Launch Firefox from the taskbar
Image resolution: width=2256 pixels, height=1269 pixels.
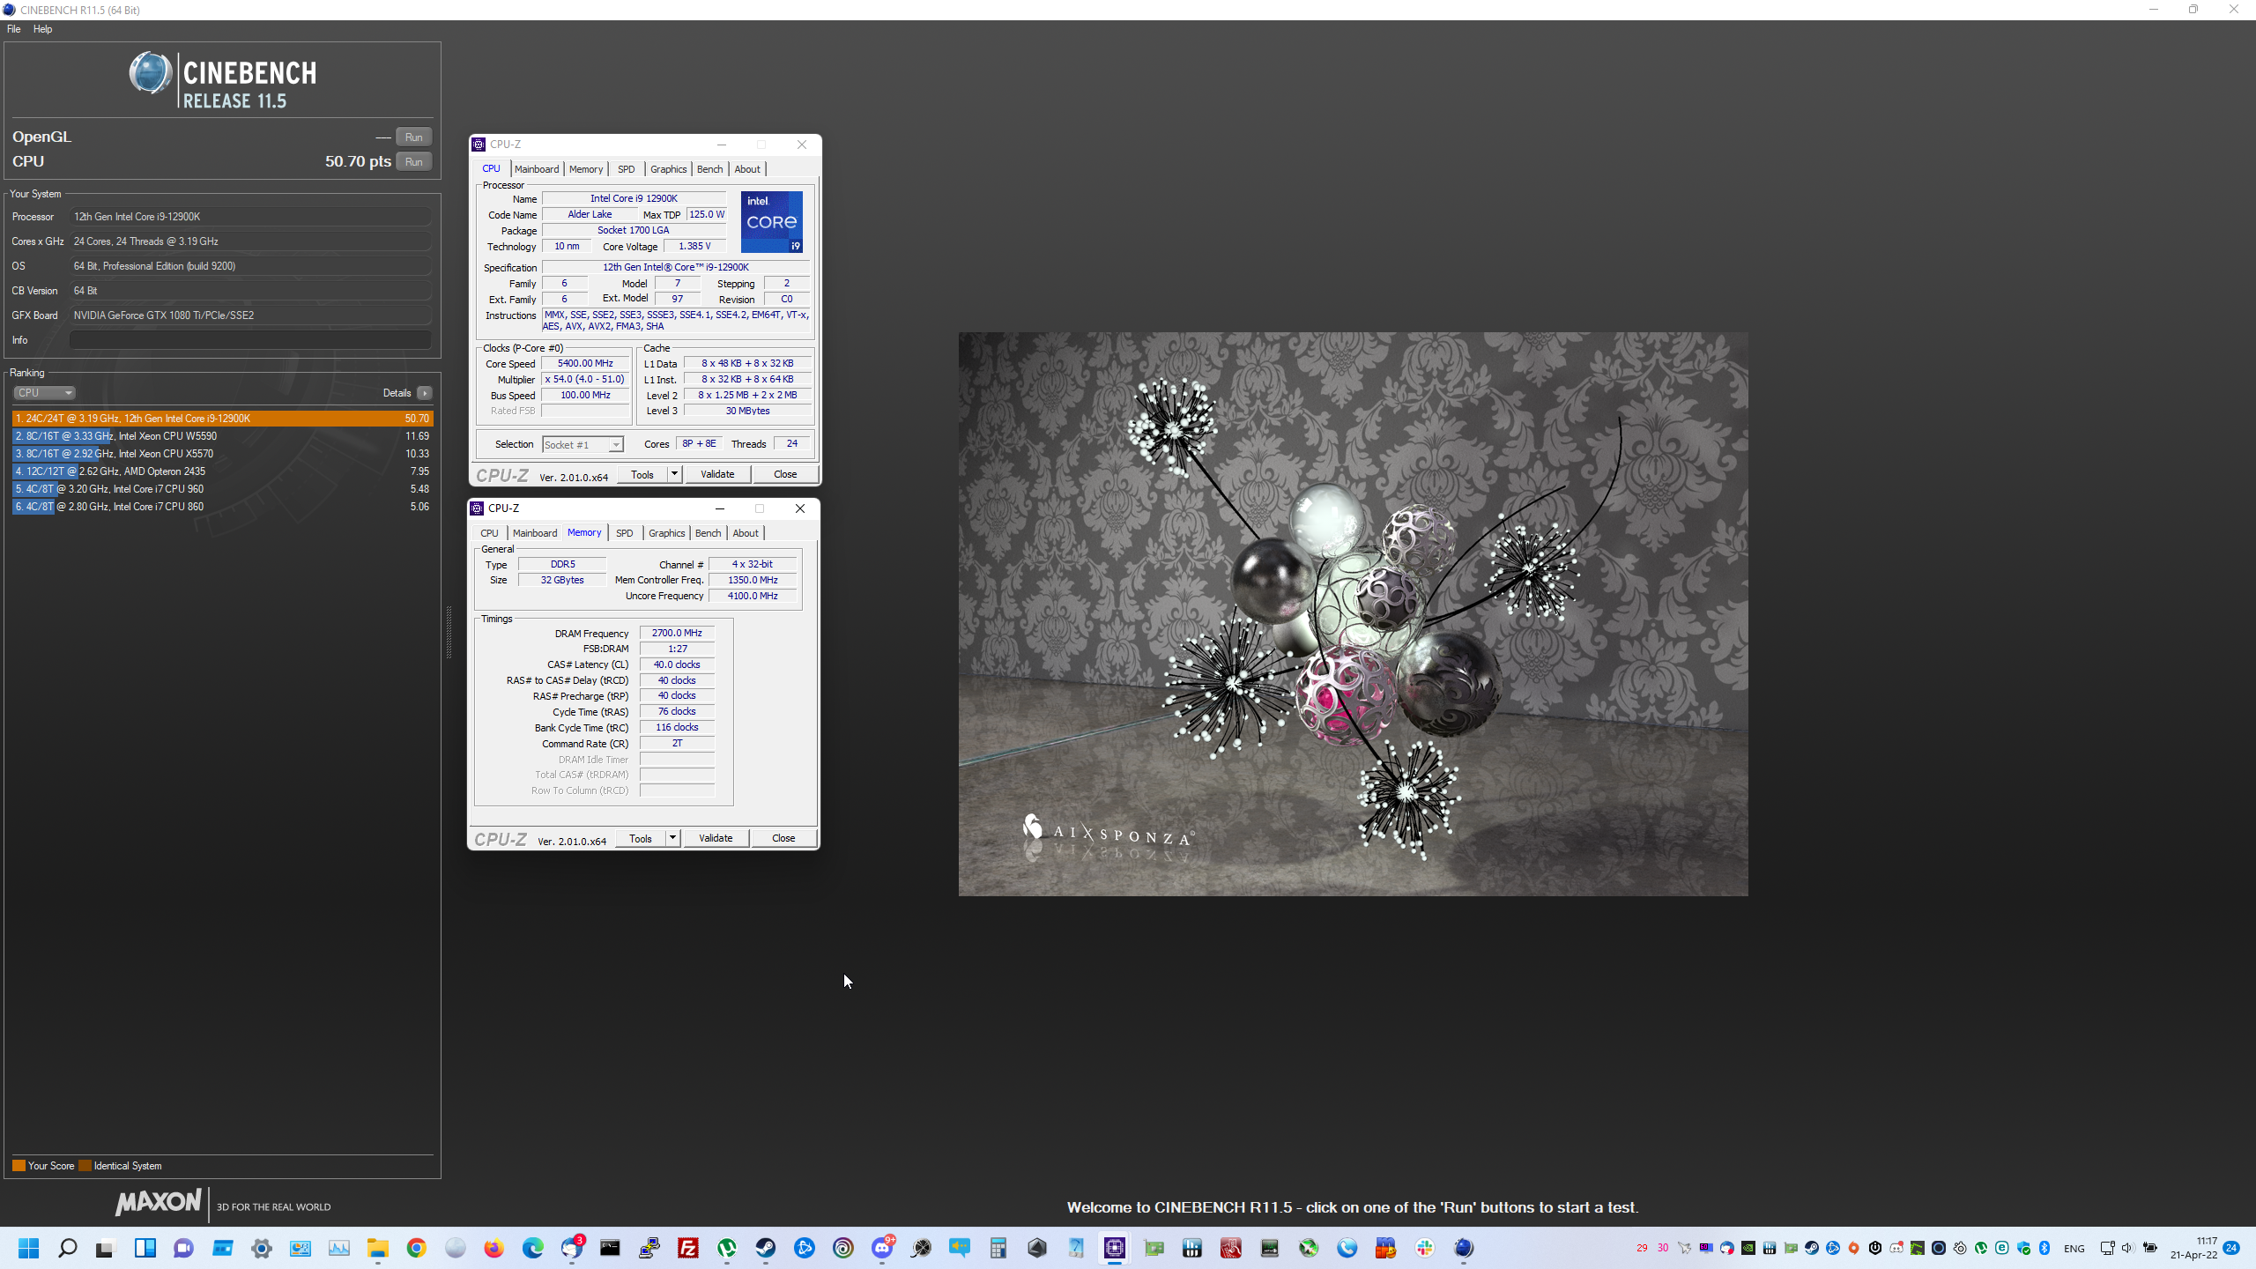[x=493, y=1248]
